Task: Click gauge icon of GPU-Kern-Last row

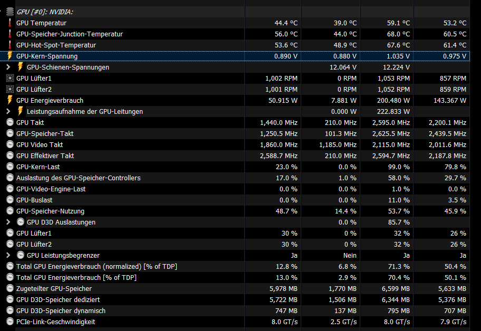Action: (x=10, y=167)
